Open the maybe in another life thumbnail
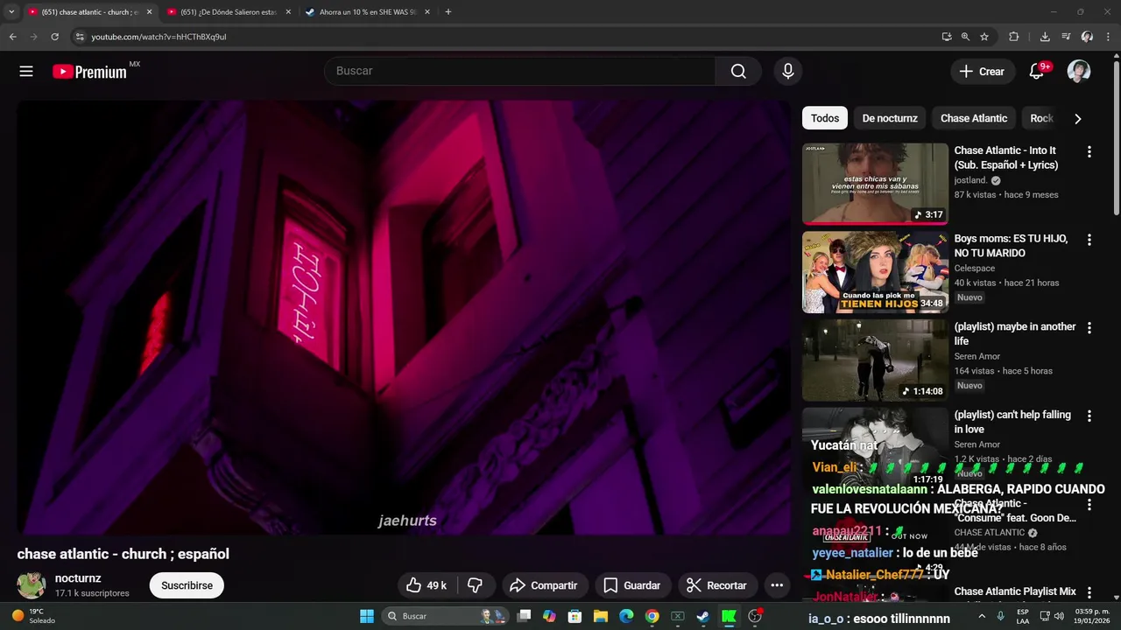 coord(875,360)
